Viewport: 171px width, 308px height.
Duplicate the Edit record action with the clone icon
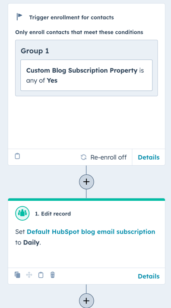[17, 275]
